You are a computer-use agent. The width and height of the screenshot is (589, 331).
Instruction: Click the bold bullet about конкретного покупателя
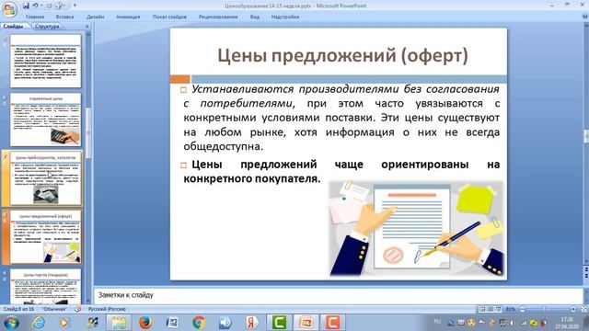tap(341, 172)
